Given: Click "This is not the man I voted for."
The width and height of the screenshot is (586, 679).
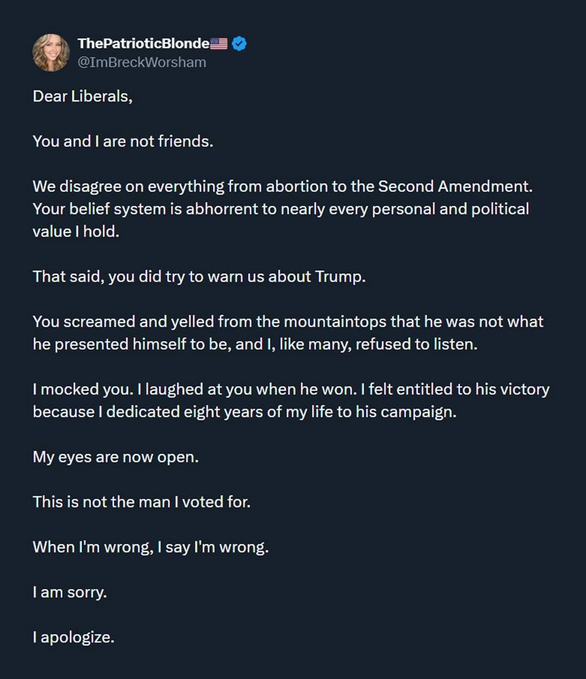Looking at the screenshot, I should pyautogui.click(x=142, y=502).
